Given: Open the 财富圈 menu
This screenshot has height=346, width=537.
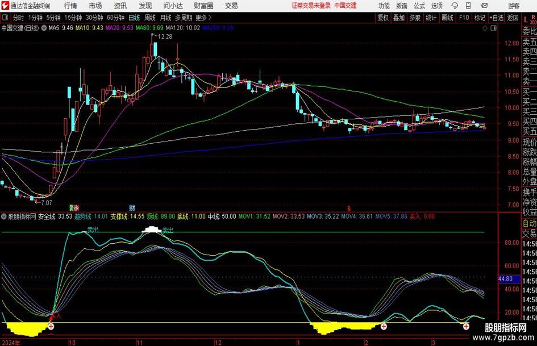Looking at the screenshot, I should coord(203,6).
